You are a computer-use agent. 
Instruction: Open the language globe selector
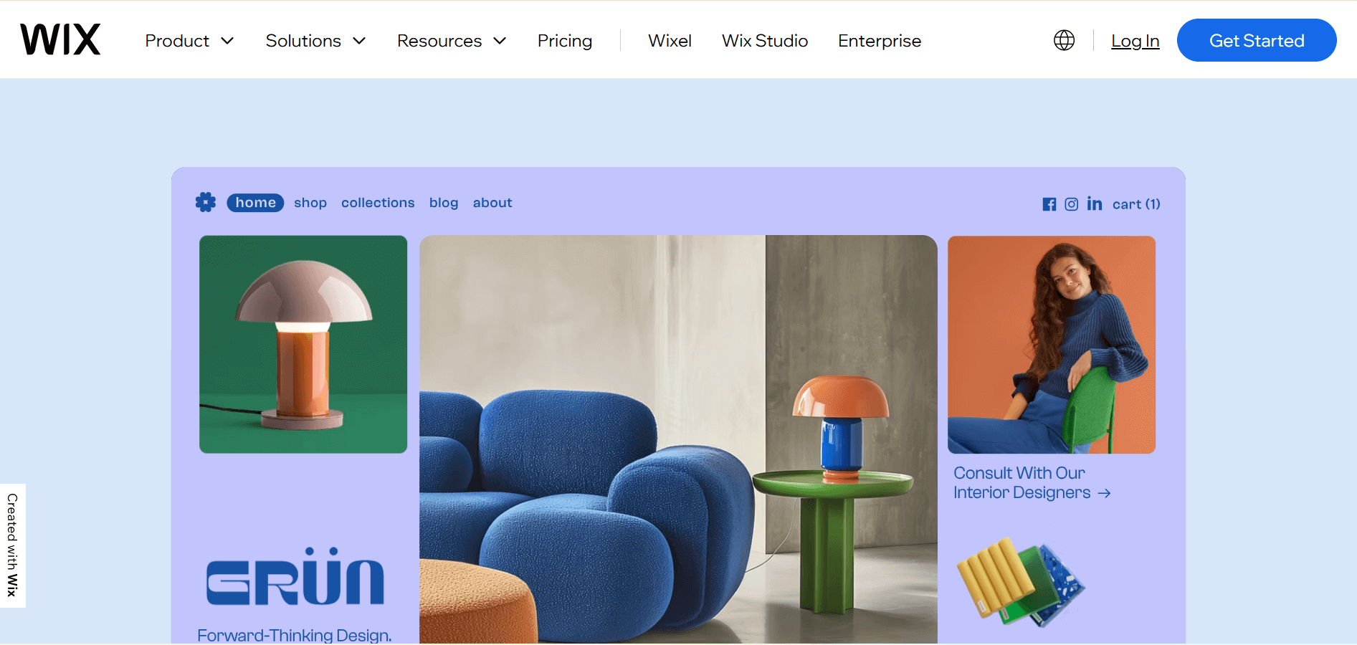(x=1064, y=41)
